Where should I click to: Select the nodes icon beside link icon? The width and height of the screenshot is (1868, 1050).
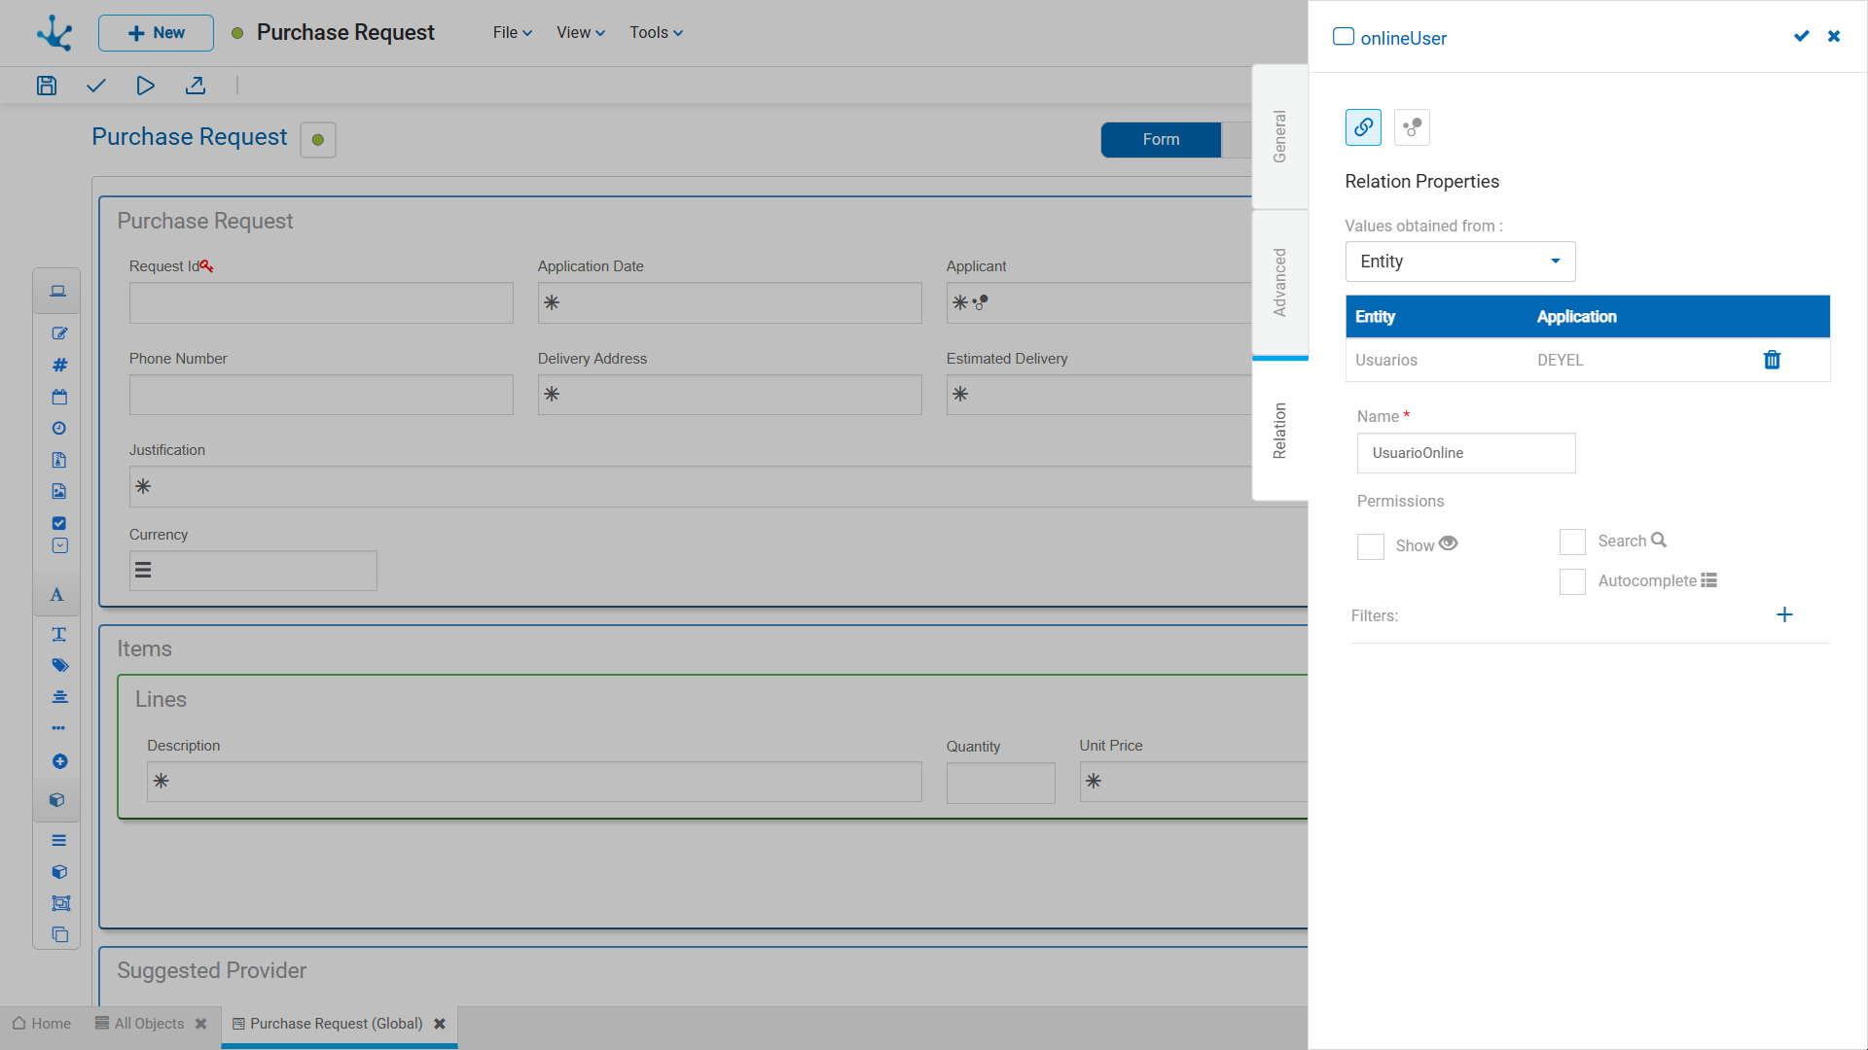[1412, 127]
